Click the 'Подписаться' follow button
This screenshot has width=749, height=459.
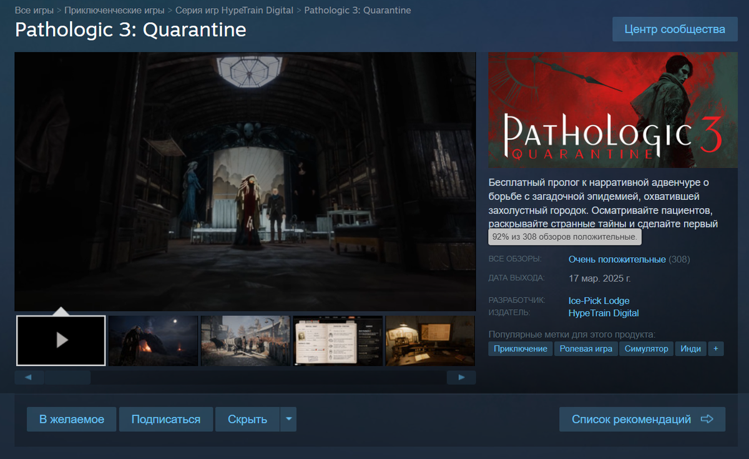coord(166,419)
